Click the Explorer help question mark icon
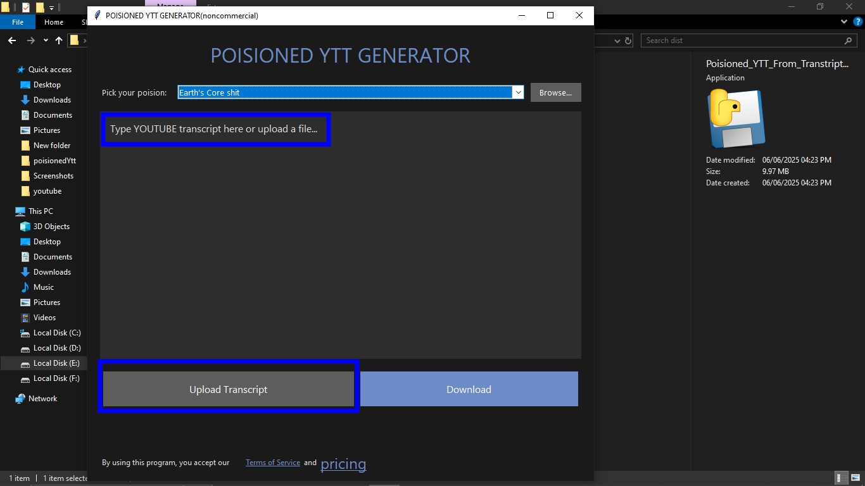The image size is (865, 486). click(857, 22)
